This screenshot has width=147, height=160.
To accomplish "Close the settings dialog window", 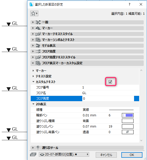I will [x=141, y=4].
